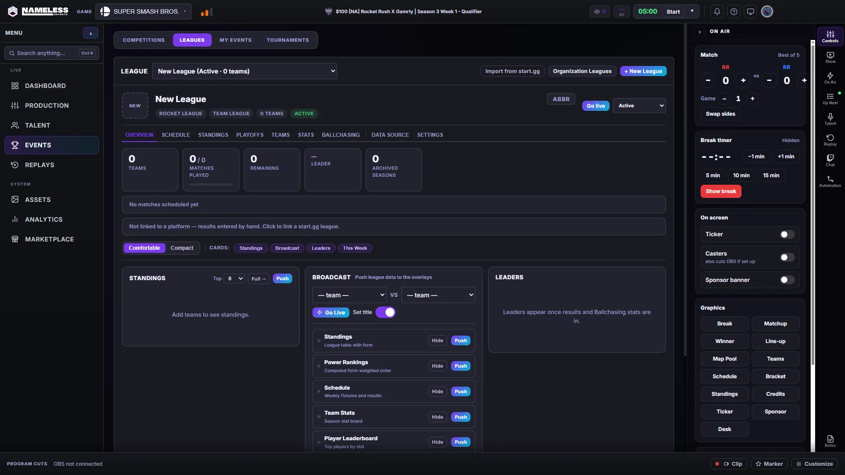Viewport: 845px width, 475px height.
Task: Toggle the Set title switch
Action: (x=386, y=312)
